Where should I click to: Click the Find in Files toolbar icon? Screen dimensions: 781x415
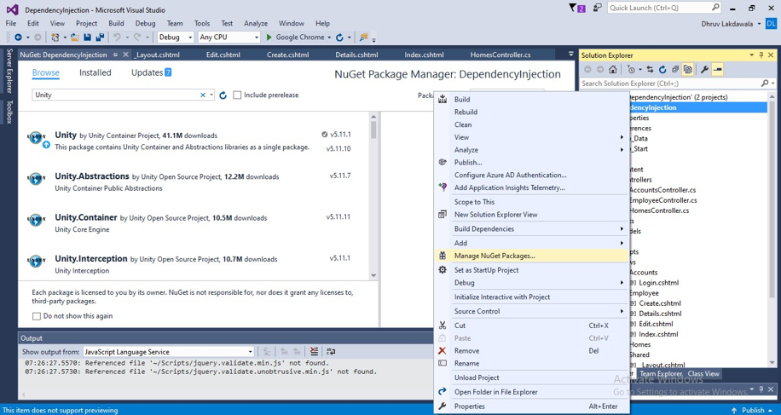[x=363, y=37]
